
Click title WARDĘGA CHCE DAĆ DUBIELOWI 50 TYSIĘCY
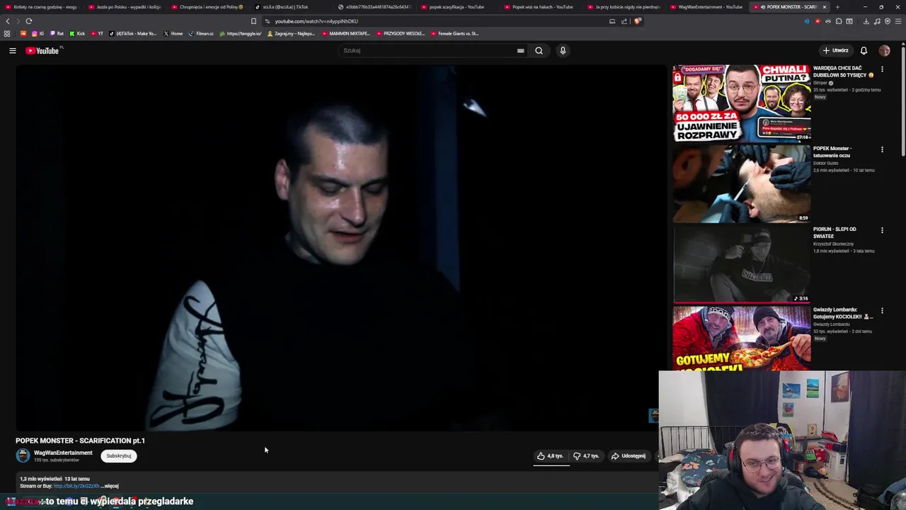click(843, 72)
